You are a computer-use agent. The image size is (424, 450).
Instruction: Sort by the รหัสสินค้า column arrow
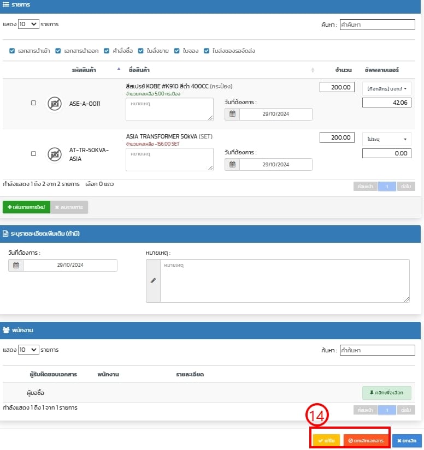click(x=119, y=70)
